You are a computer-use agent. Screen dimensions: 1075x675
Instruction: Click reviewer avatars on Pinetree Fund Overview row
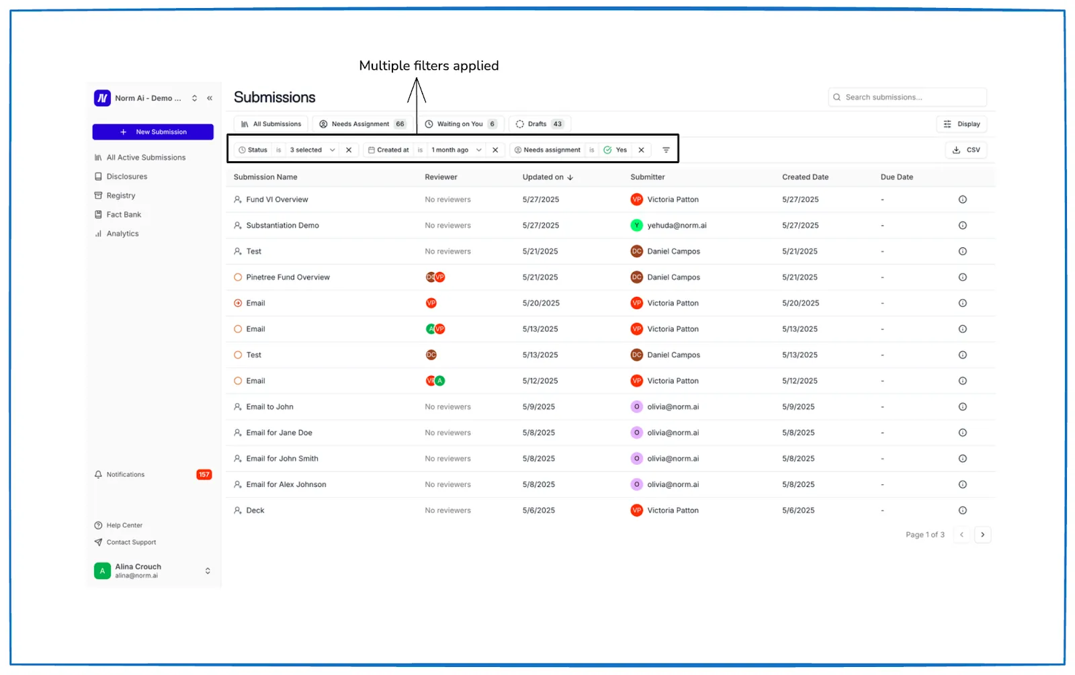[435, 277]
